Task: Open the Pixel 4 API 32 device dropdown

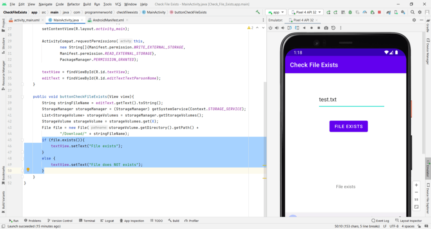Action: point(306,12)
